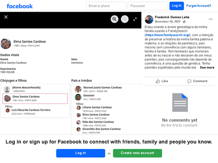Click 'Elda dos Santos Cardoso' entry
This screenshot has width=218, height=163.
pyautogui.click(x=98, y=122)
